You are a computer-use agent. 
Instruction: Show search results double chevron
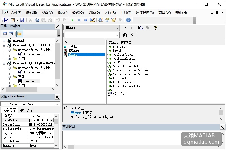tap(132, 35)
